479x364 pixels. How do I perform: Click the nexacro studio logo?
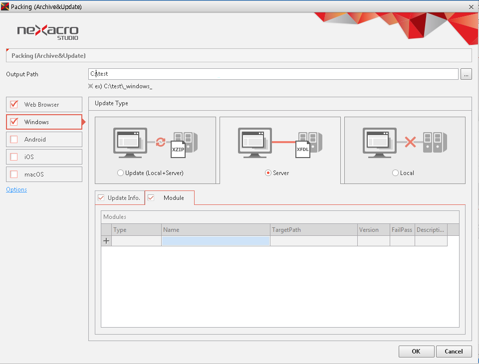pyautogui.click(x=48, y=32)
